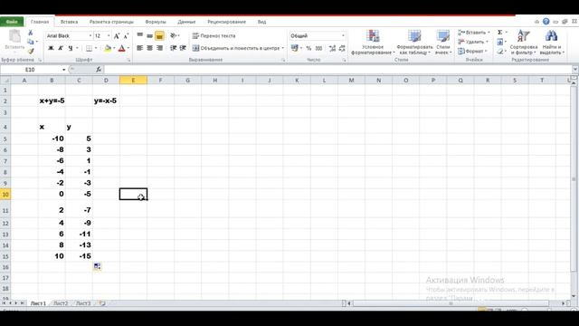Viewport: 579px width, 326px height.
Task: Click the cell borders icon
Action: (x=89, y=48)
